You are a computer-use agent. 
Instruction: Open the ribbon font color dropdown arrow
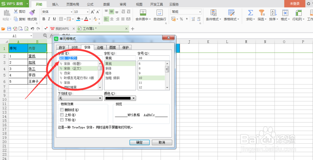coord(90,19)
